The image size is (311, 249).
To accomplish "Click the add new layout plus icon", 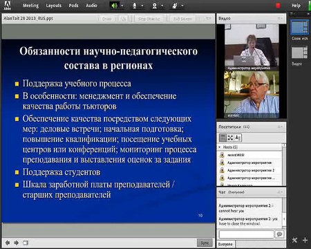I will tap(305, 240).
